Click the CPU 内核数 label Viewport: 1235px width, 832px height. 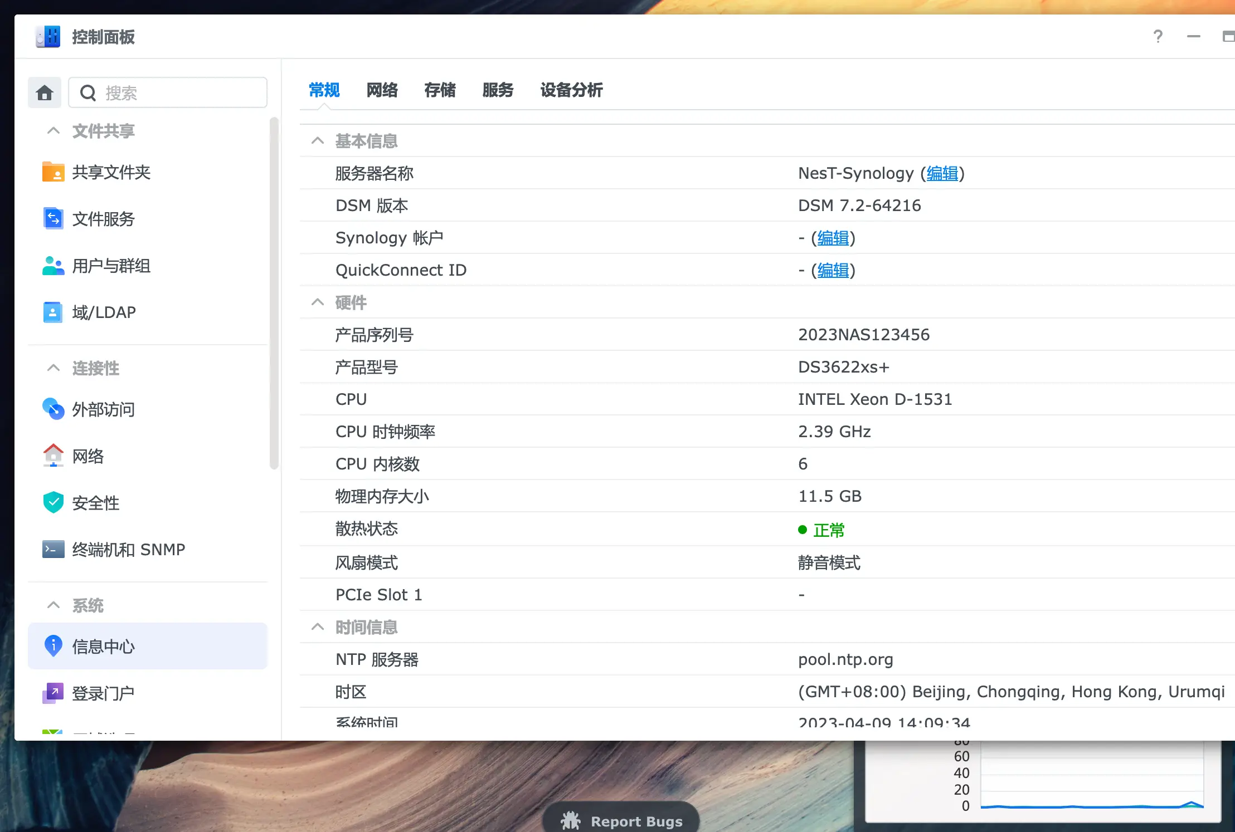pyautogui.click(x=377, y=464)
